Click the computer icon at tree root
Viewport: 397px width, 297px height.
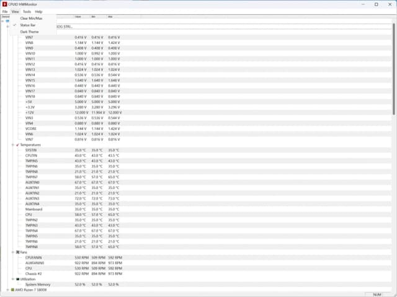pos(7,21)
